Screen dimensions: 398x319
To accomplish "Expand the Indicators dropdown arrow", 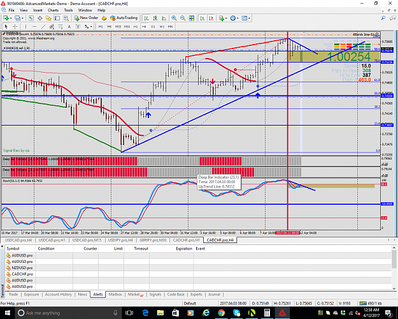I will [x=226, y=18].
